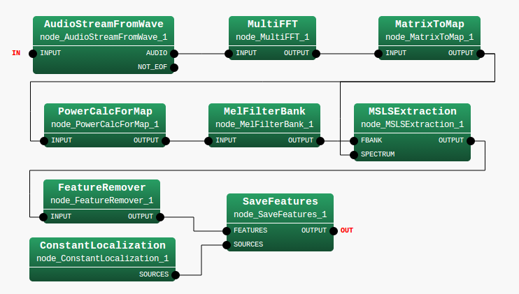Click the red OUT network output label

click(x=347, y=230)
